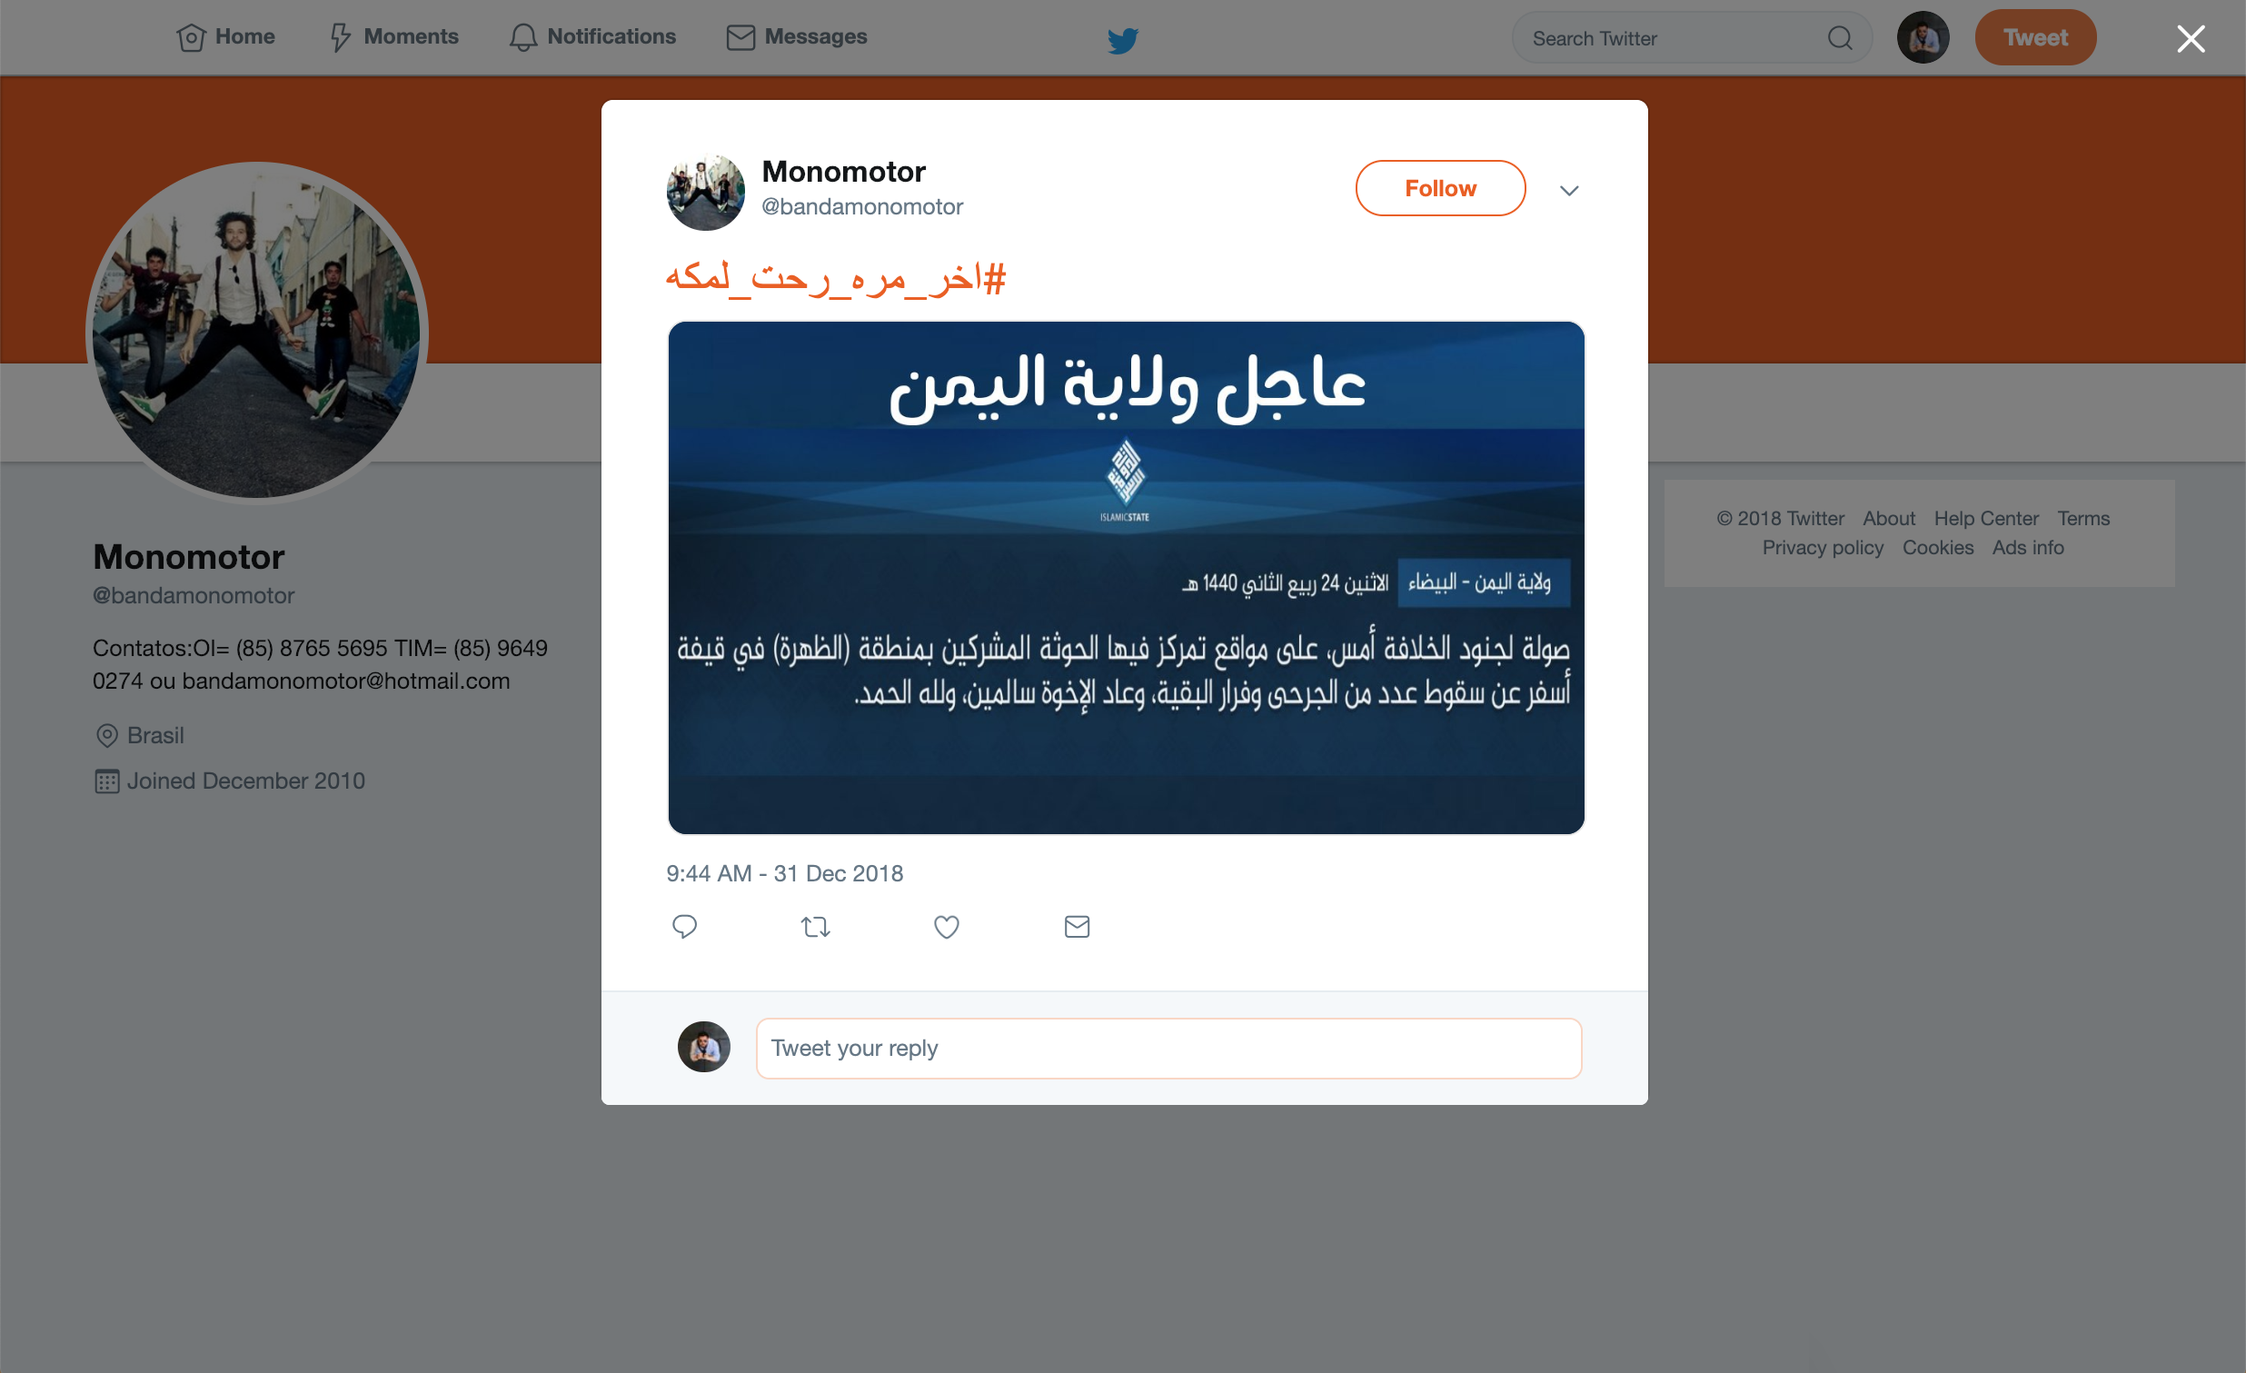Like the tweet with the heart icon
Screen dimensions: 2246x1373
click(946, 926)
